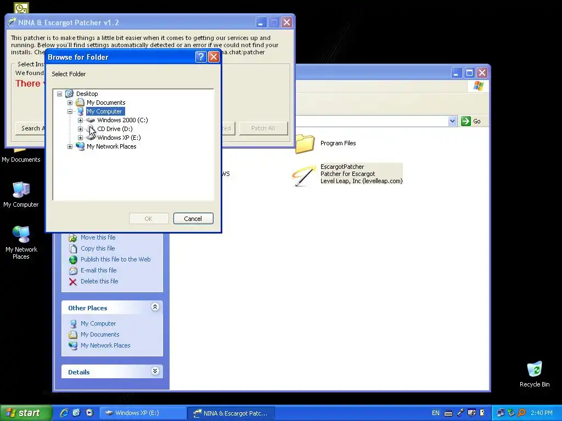This screenshot has height=421, width=562.
Task: Click the Go button in Explorer
Action: pos(471,121)
